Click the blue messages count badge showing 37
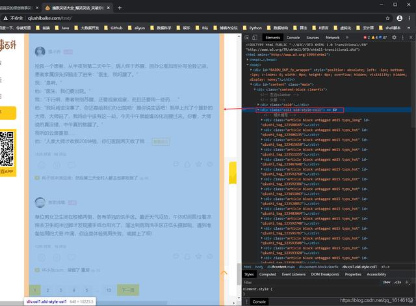Viewport: 416px width, 306px height. (x=383, y=38)
